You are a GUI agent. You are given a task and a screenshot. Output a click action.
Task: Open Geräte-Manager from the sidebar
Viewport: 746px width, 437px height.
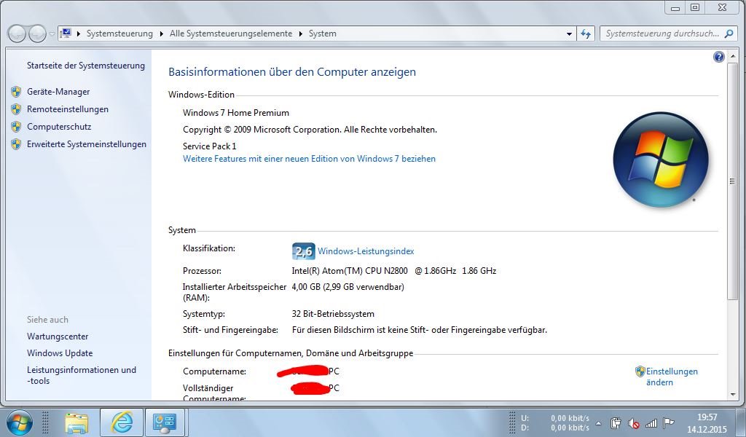(58, 92)
